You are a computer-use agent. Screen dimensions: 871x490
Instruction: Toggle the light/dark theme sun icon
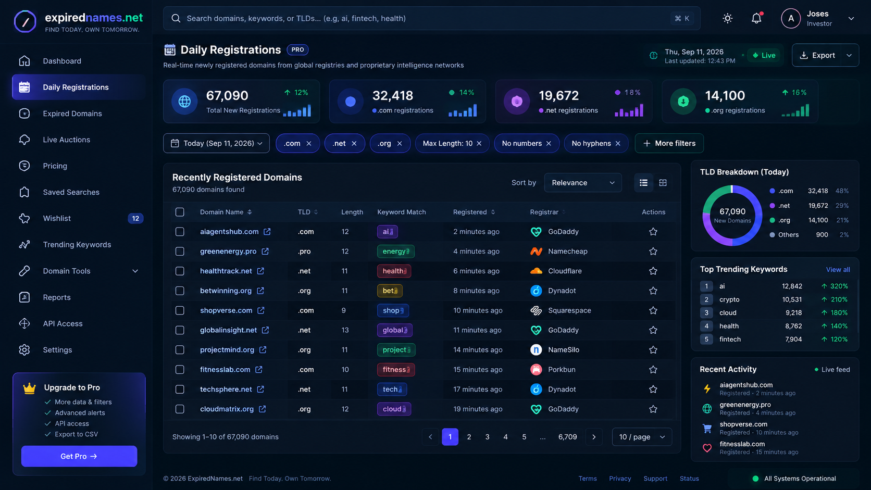[x=727, y=18]
